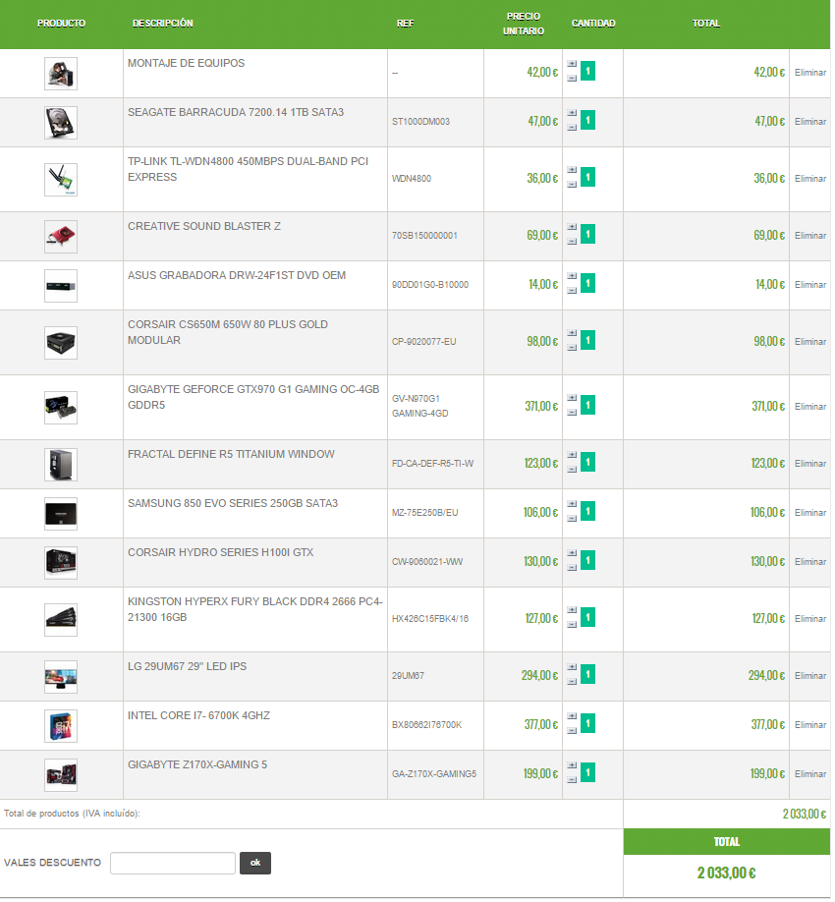Select quantity field of Intel Core i7-6700K
835x902 pixels.
coord(587,724)
